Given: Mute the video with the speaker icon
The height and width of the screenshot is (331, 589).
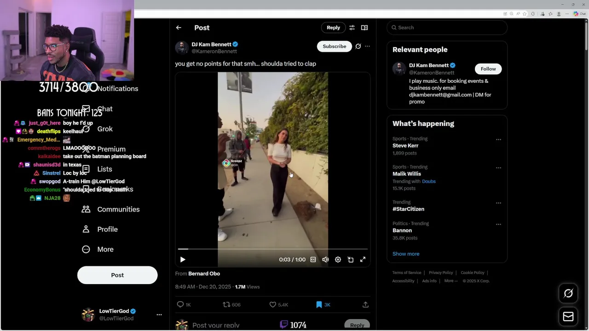Looking at the screenshot, I should [x=325, y=259].
